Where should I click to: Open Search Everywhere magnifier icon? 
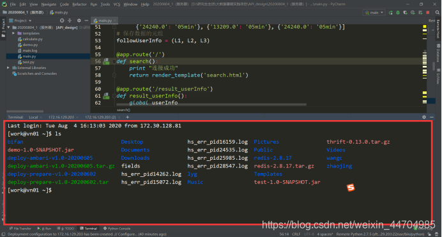pyautogui.click(x=437, y=13)
